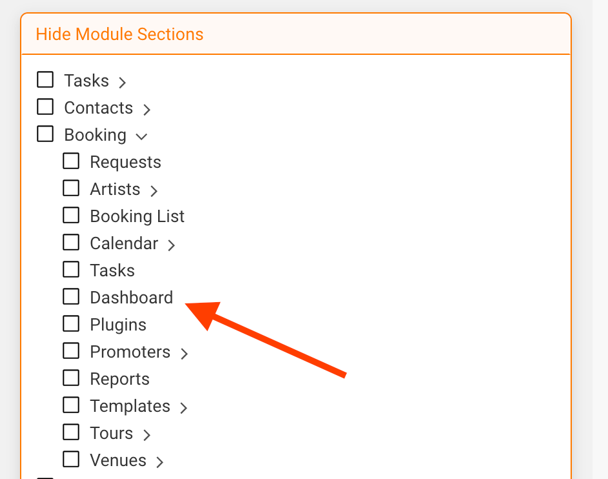Expand the top-level Tasks chevron
The image size is (608, 479).
(122, 82)
